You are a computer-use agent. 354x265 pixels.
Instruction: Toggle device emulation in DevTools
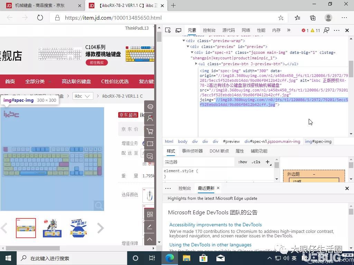pos(178,30)
